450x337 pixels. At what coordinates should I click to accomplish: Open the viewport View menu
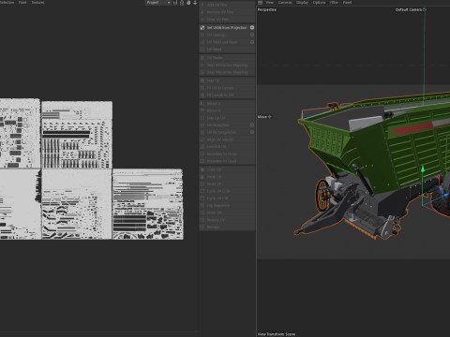tap(269, 3)
